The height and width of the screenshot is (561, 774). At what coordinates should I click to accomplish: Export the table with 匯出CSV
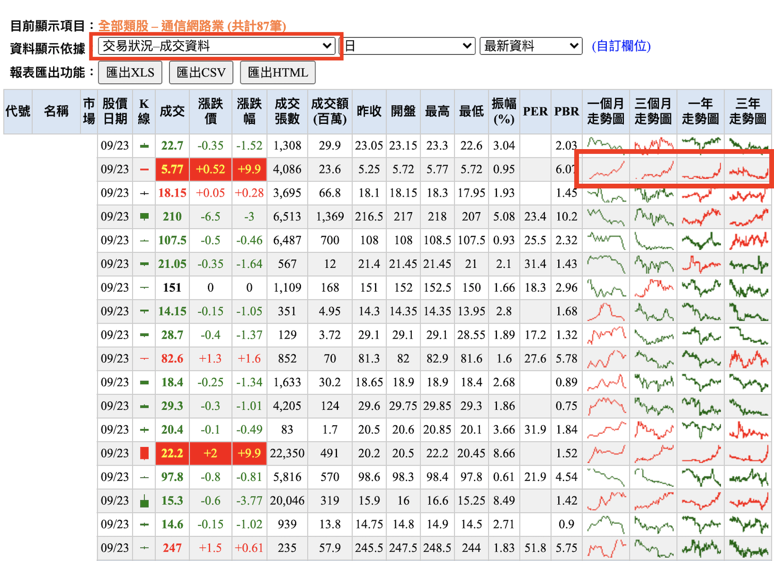point(201,73)
